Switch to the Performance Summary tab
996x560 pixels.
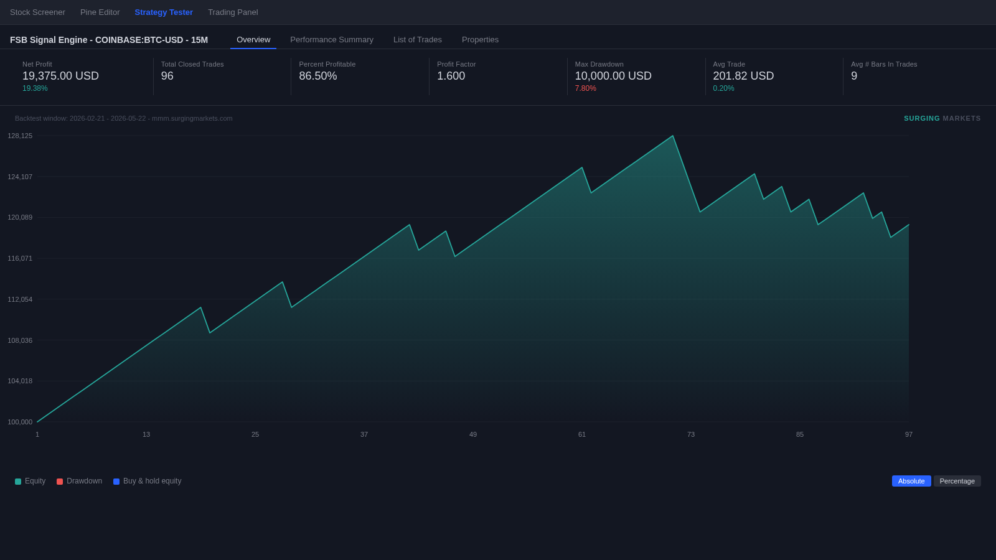coord(332,40)
